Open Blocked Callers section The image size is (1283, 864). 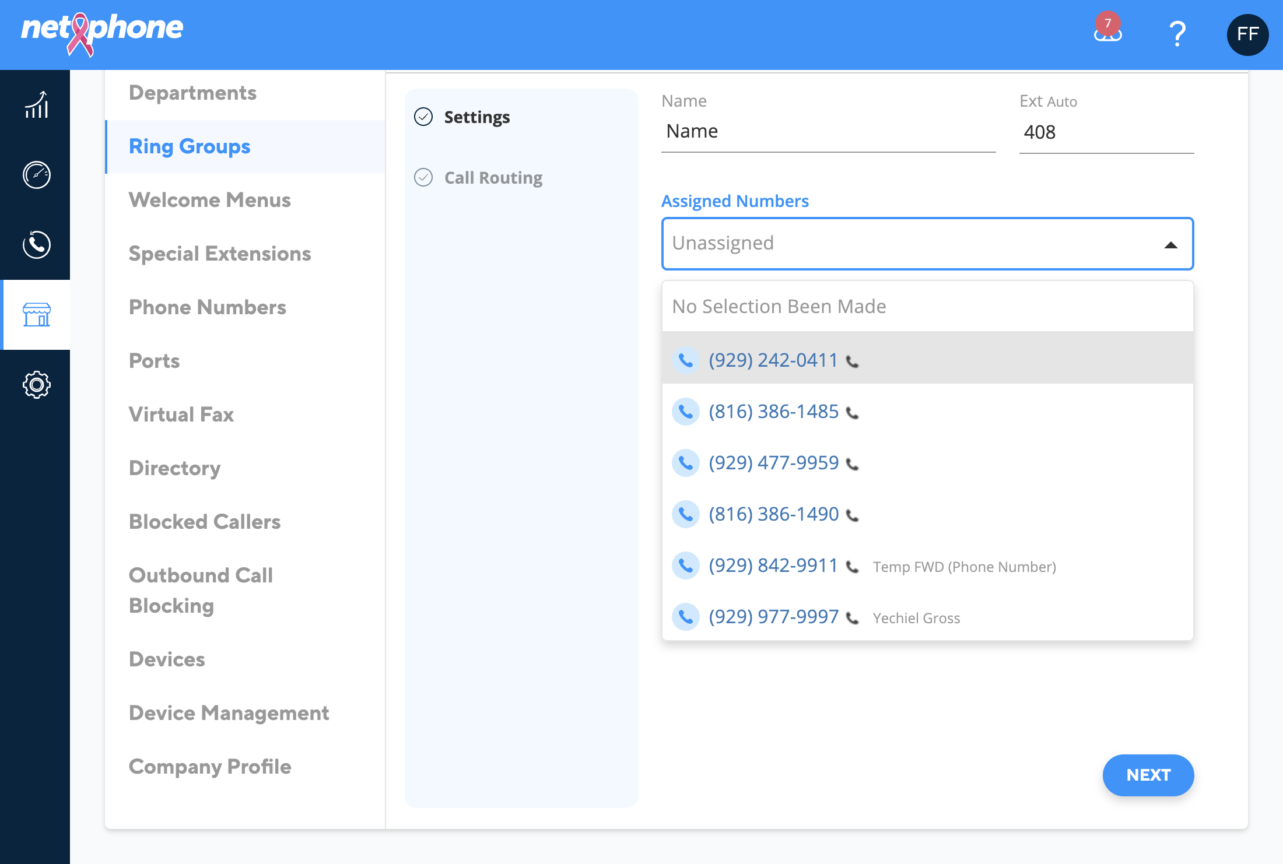click(x=205, y=522)
